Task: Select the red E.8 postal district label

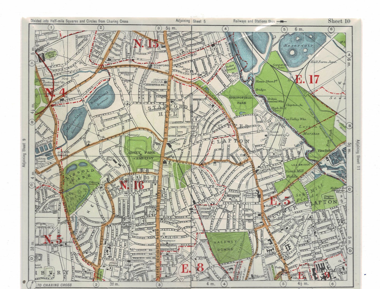Action: pyautogui.click(x=192, y=268)
